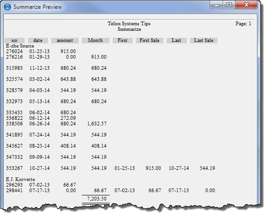Select the 'Last Sale' column header
Image resolution: width=267 pixels, height=217 pixels.
point(204,40)
